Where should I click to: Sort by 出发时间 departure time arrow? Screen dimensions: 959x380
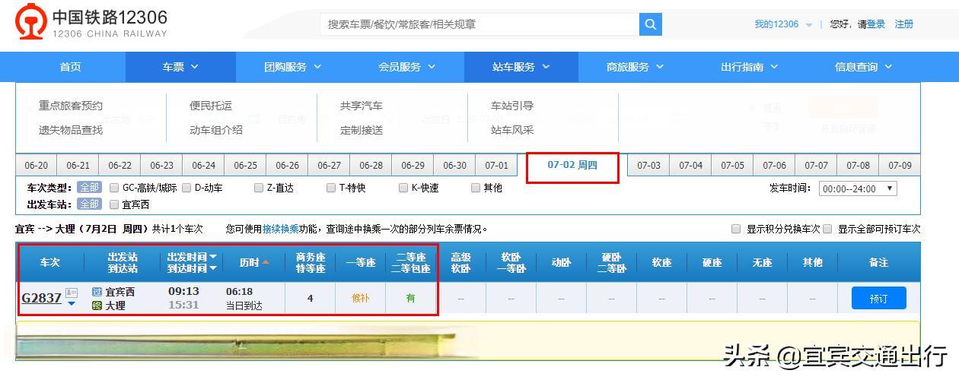tap(213, 257)
